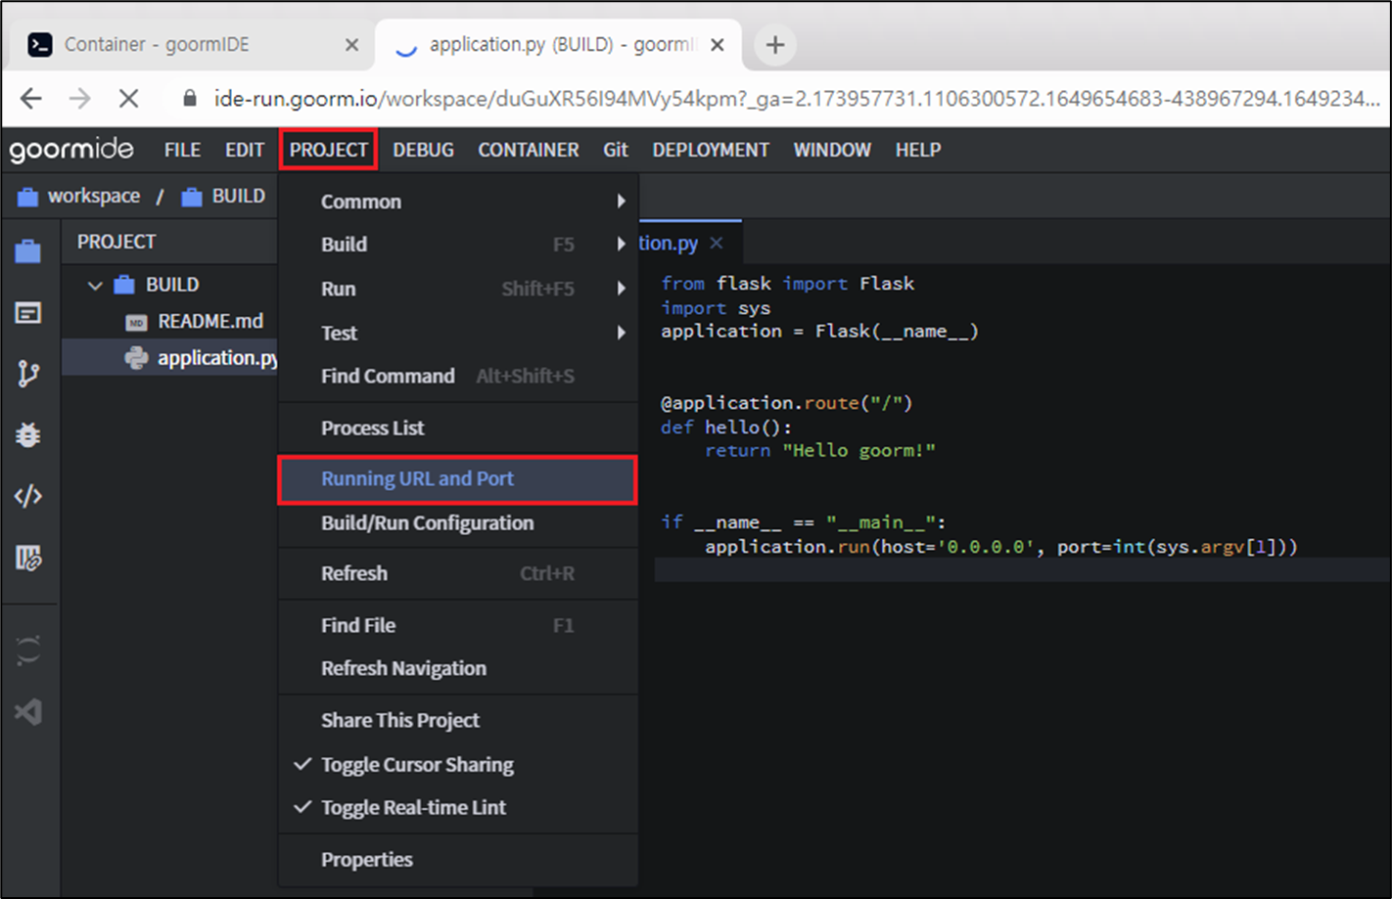This screenshot has width=1392, height=899.
Task: Open the HELP menu
Action: (918, 150)
